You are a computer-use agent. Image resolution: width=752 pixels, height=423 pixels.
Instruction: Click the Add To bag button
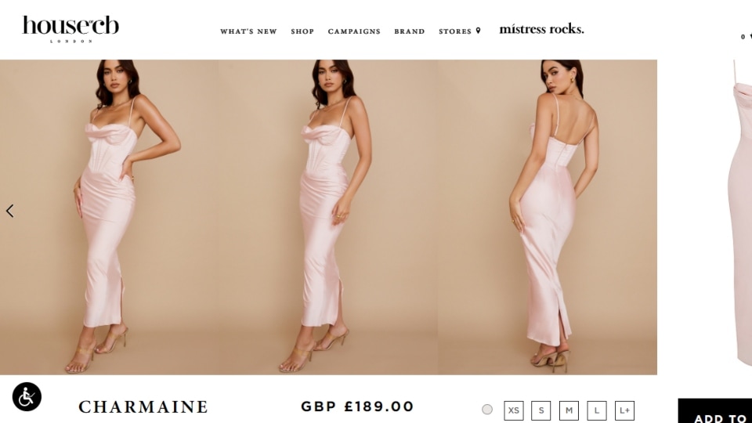pyautogui.click(x=715, y=411)
